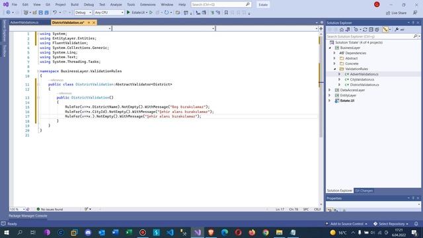The width and height of the screenshot is (423, 238).
Task: Open the Git menu
Action: tap(48, 5)
